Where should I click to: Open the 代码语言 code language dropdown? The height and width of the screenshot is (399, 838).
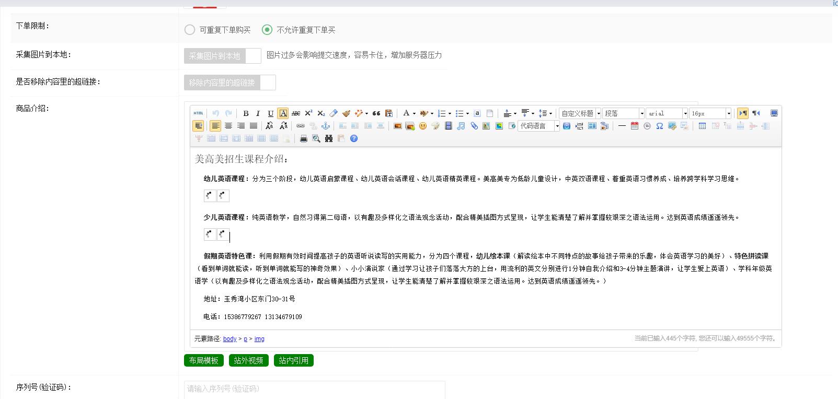pyautogui.click(x=538, y=126)
